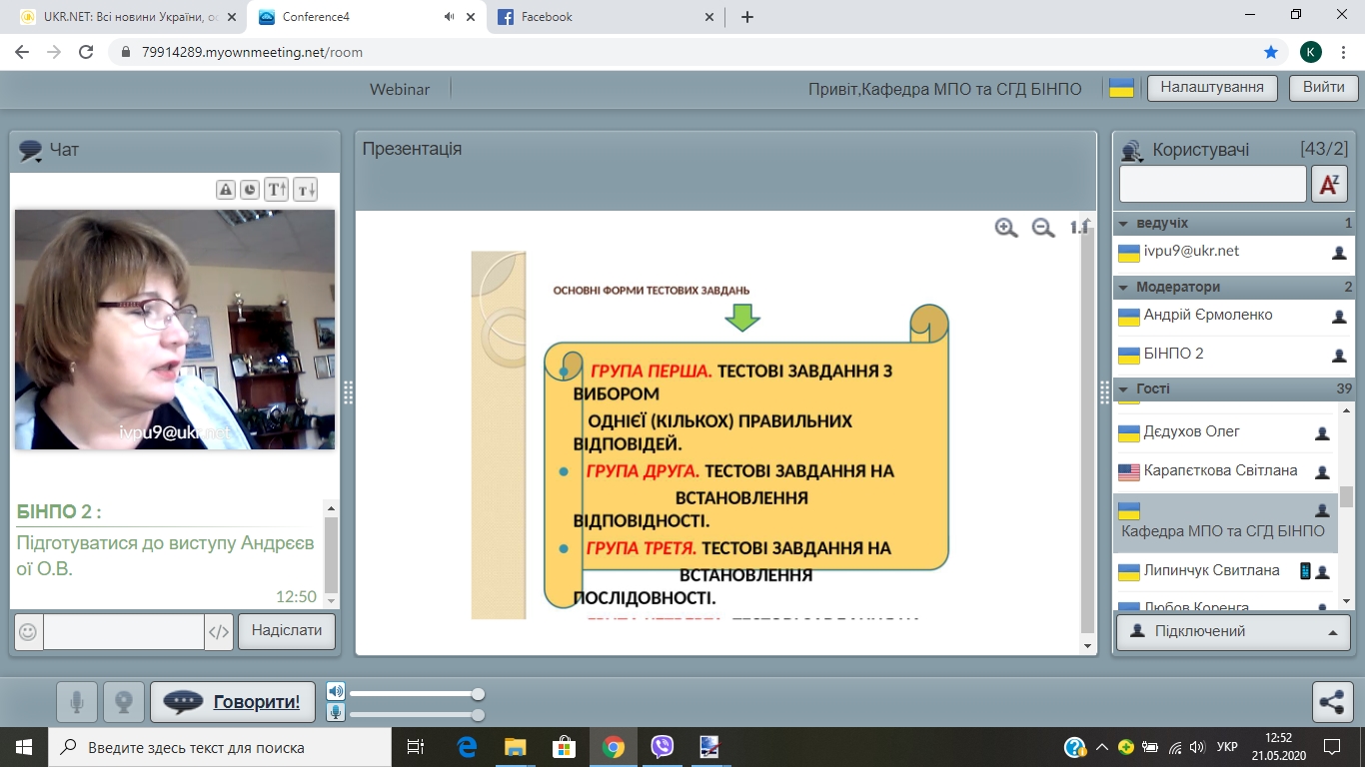Click the code insert icon in chat
Screen dimensions: 1365x767
[219, 631]
